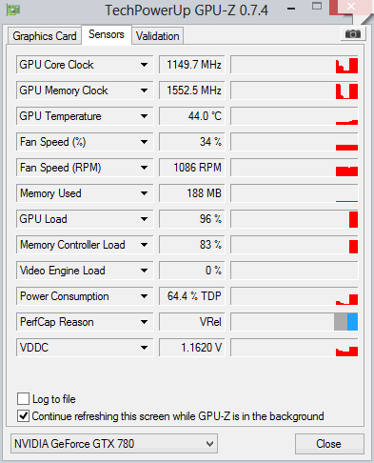Screen dimensions: 374x463
Task: Open the PerfCap Reason dropdown
Action: point(144,322)
